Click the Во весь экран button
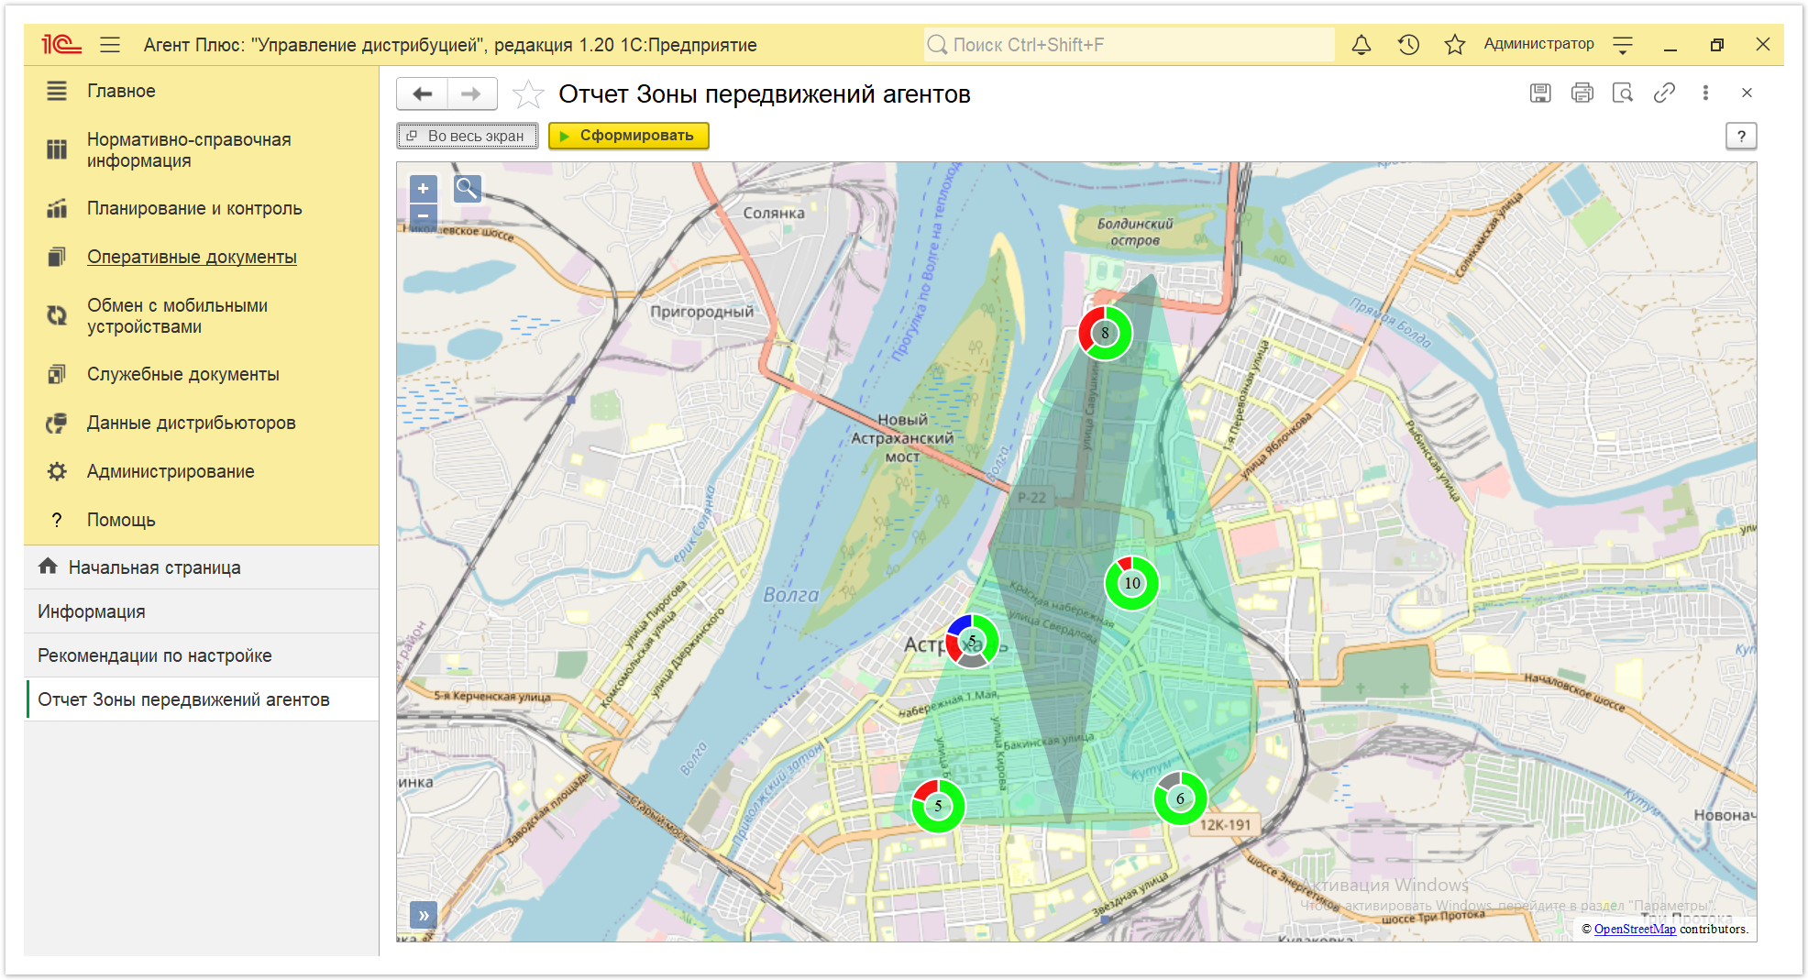1808x980 pixels. pos(468,136)
